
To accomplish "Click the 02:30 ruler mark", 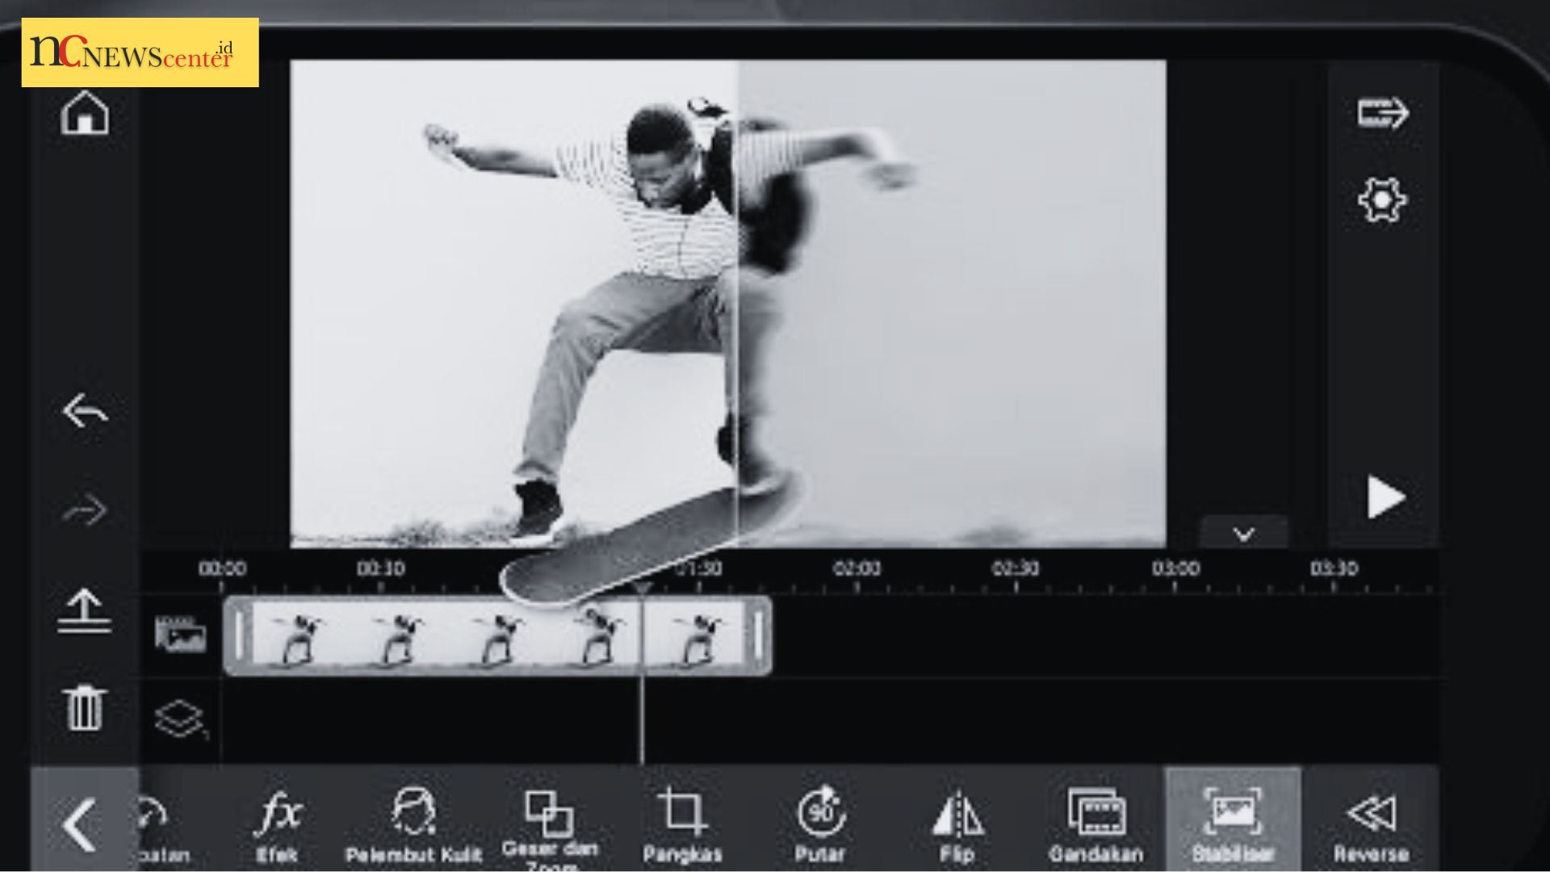I will (x=1016, y=569).
